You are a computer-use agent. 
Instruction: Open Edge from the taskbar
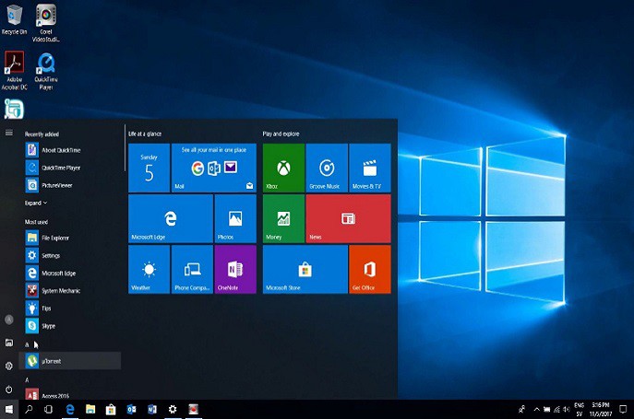70,409
